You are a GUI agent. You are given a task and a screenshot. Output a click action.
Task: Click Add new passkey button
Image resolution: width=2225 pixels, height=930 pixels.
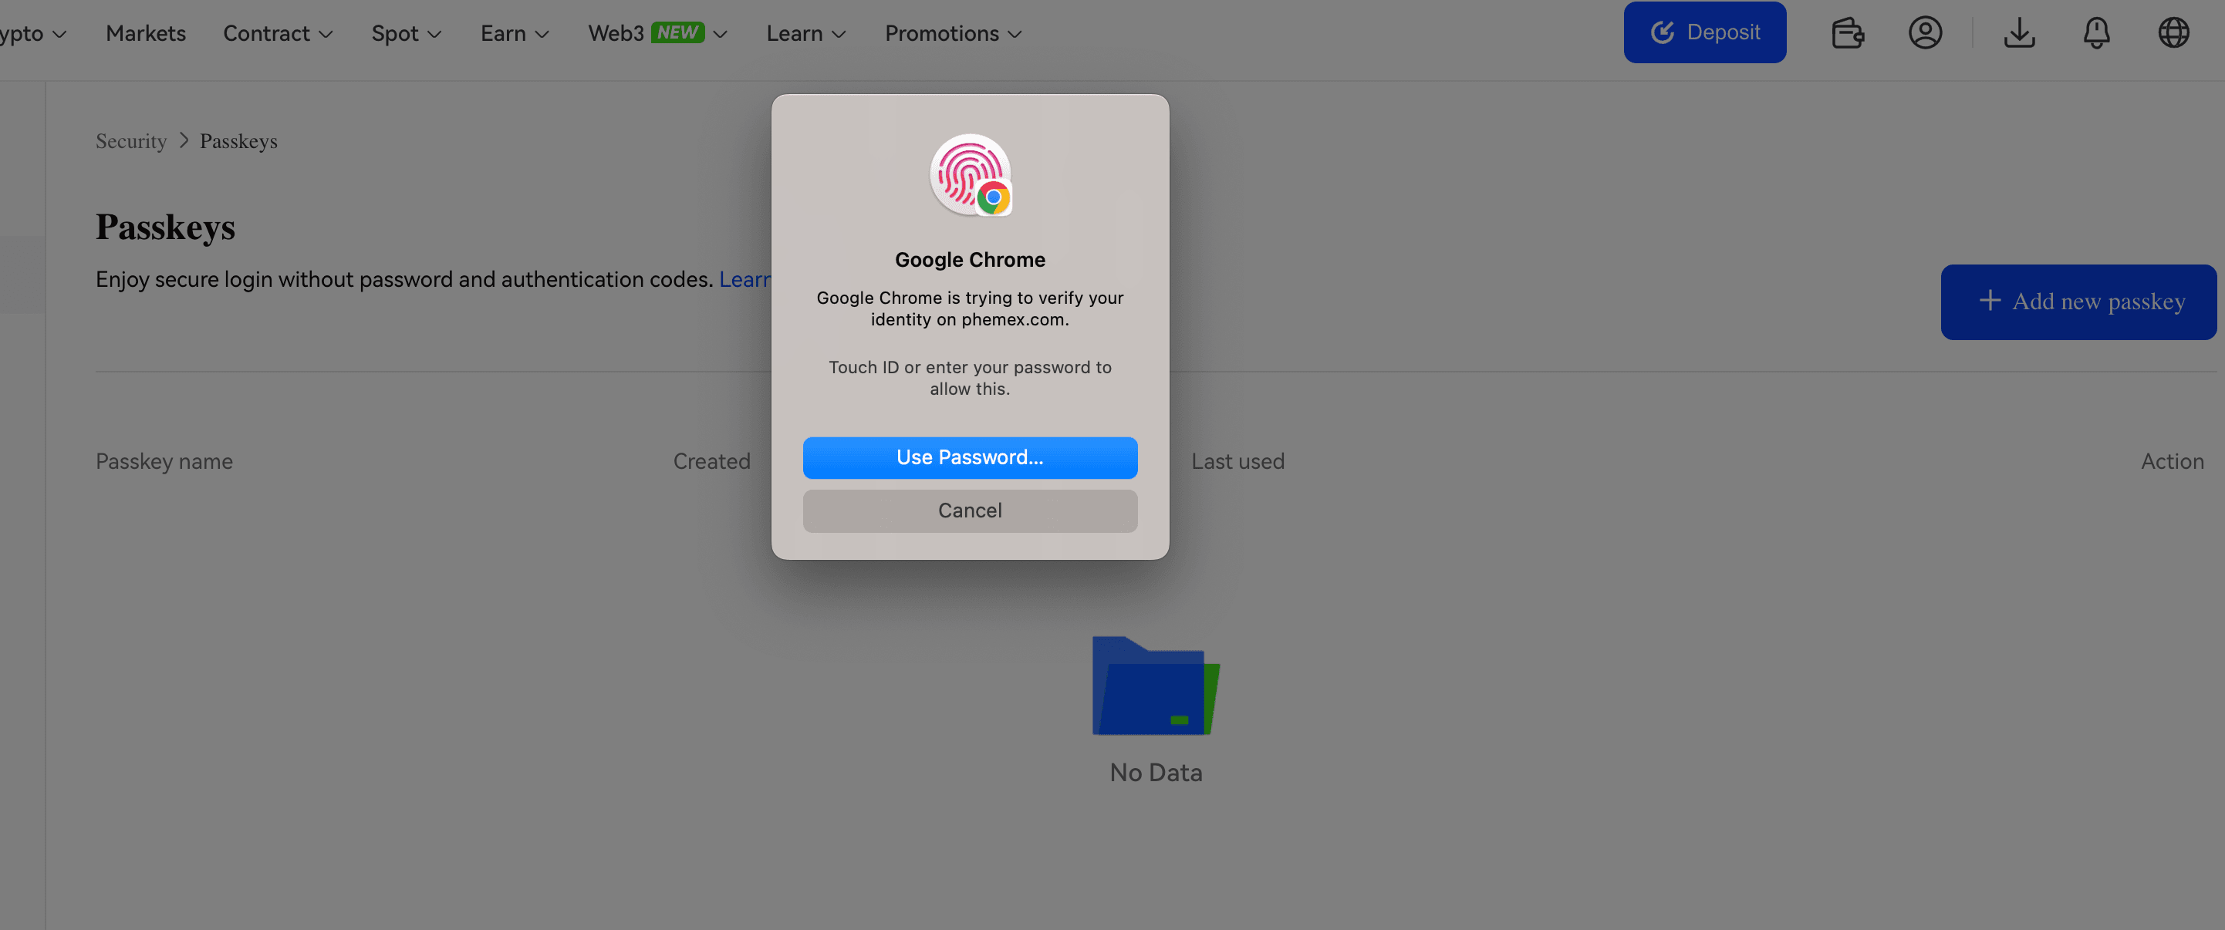click(x=2078, y=302)
